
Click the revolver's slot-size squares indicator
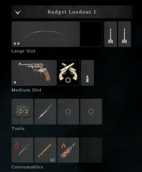[x=19, y=82]
